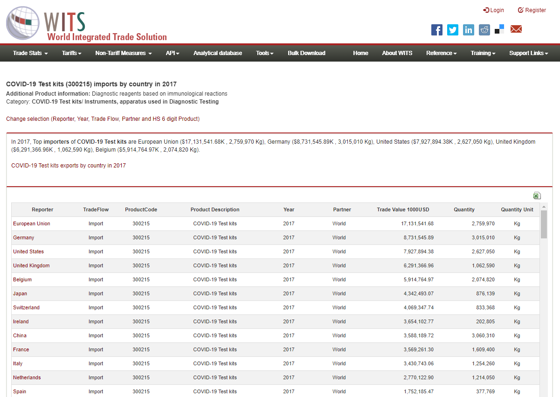Sort by Reporter column header
Image resolution: width=560 pixels, height=397 pixels.
pos(42,209)
